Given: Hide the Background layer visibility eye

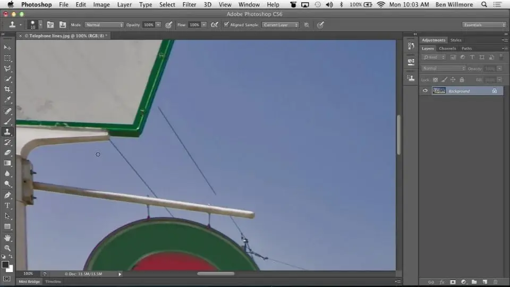Looking at the screenshot, I should pyautogui.click(x=425, y=91).
